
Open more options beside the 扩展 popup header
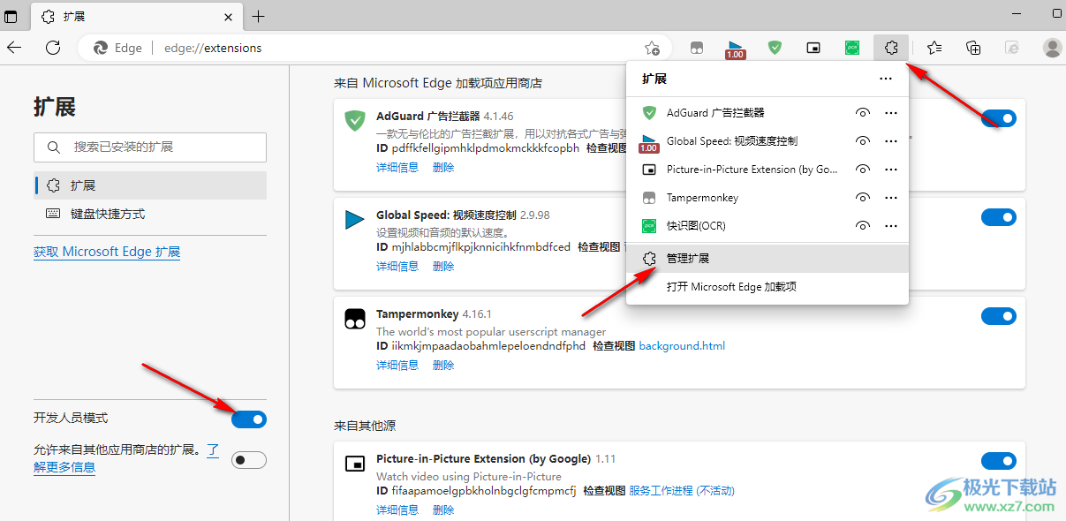click(886, 79)
